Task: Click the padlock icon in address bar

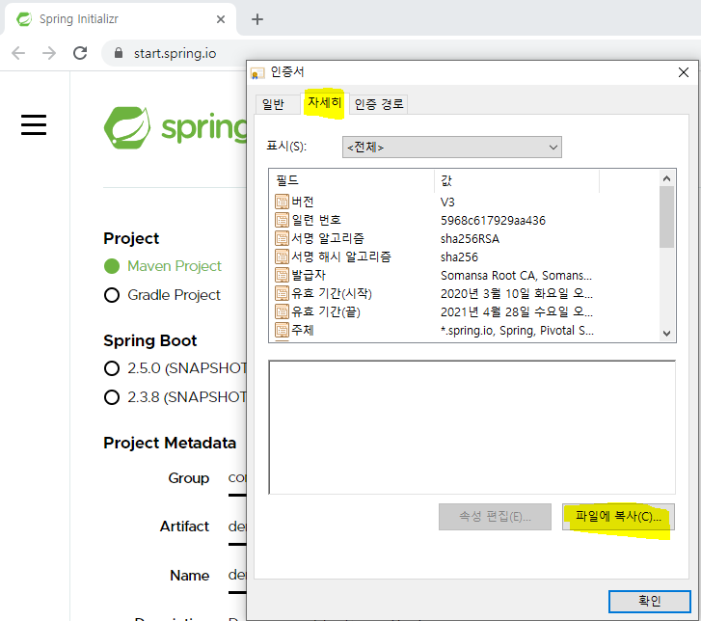Action: click(x=118, y=53)
